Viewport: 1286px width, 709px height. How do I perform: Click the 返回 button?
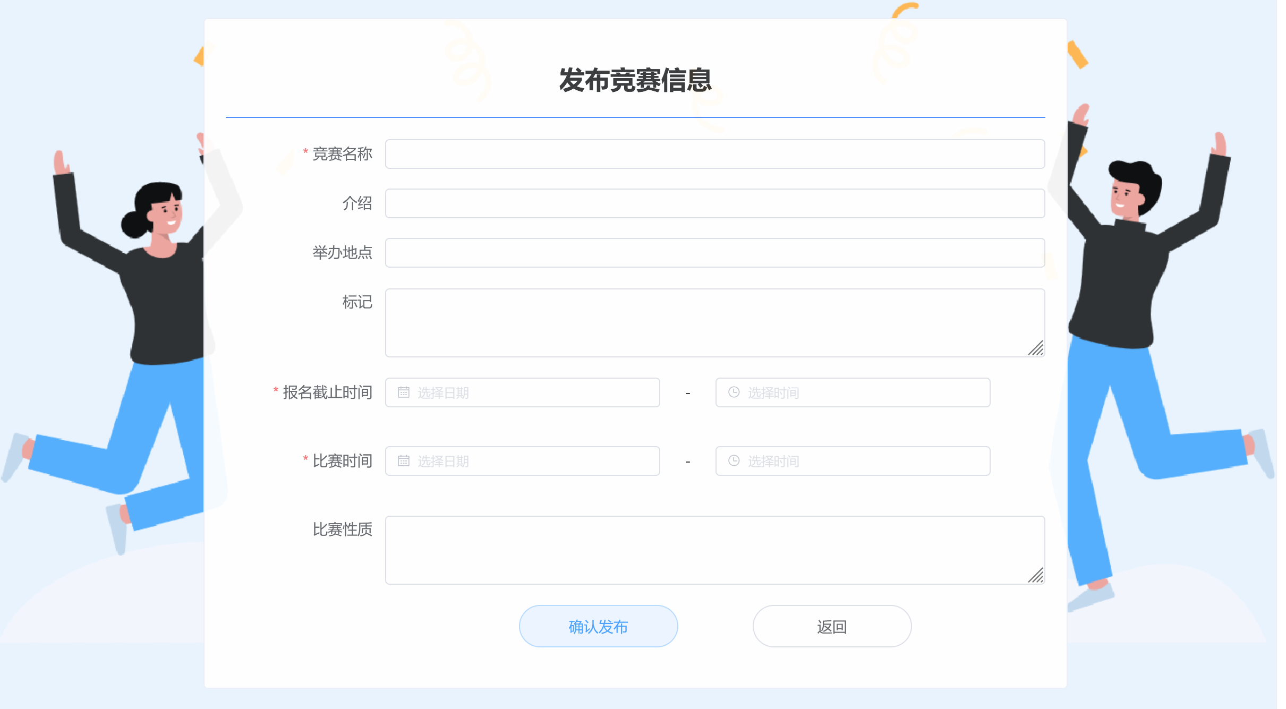tap(832, 626)
